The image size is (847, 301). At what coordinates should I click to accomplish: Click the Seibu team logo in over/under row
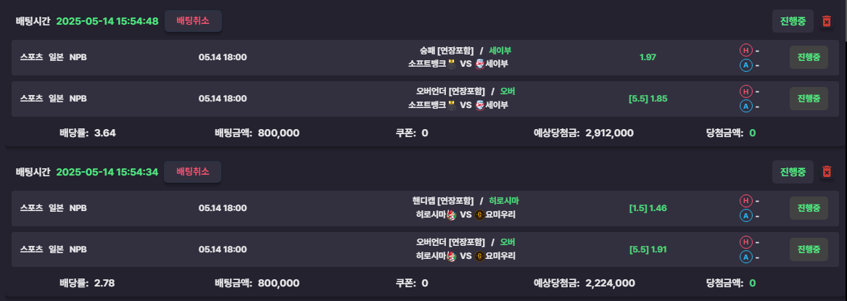coord(479,105)
